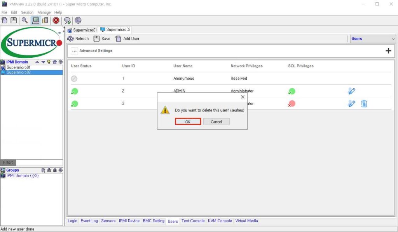Viewport: 398px width, 232px height.
Task: Click the light bulb icon in IPMI Domain header
Action: [x=49, y=62]
